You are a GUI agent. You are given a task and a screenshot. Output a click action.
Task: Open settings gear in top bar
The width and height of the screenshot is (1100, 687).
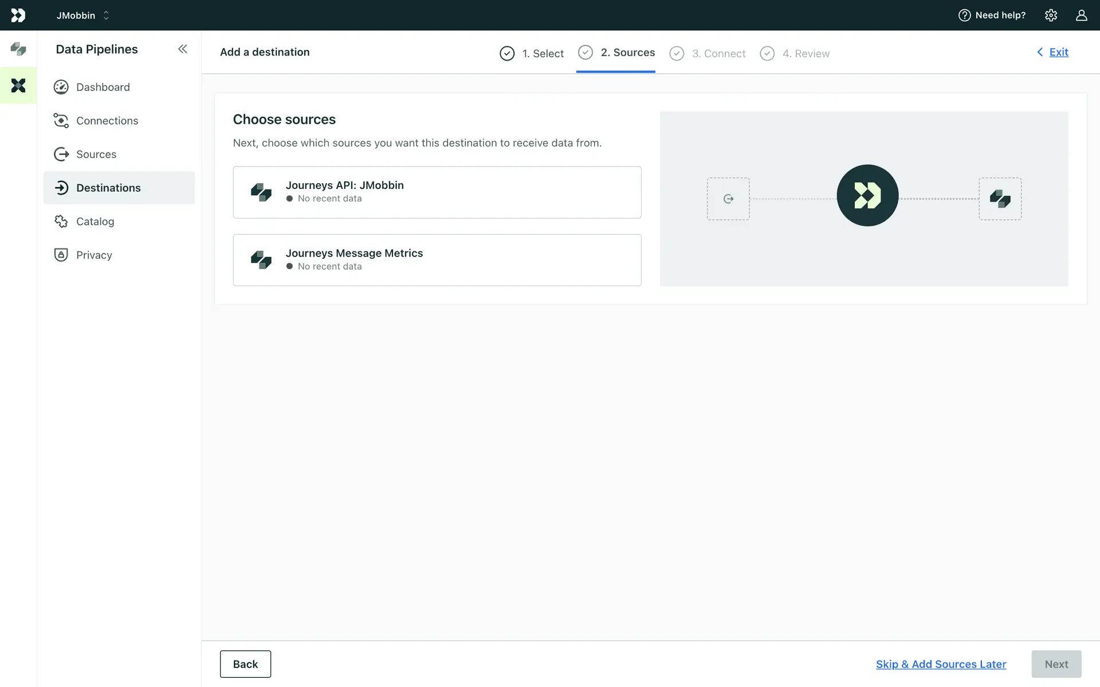pyautogui.click(x=1051, y=15)
